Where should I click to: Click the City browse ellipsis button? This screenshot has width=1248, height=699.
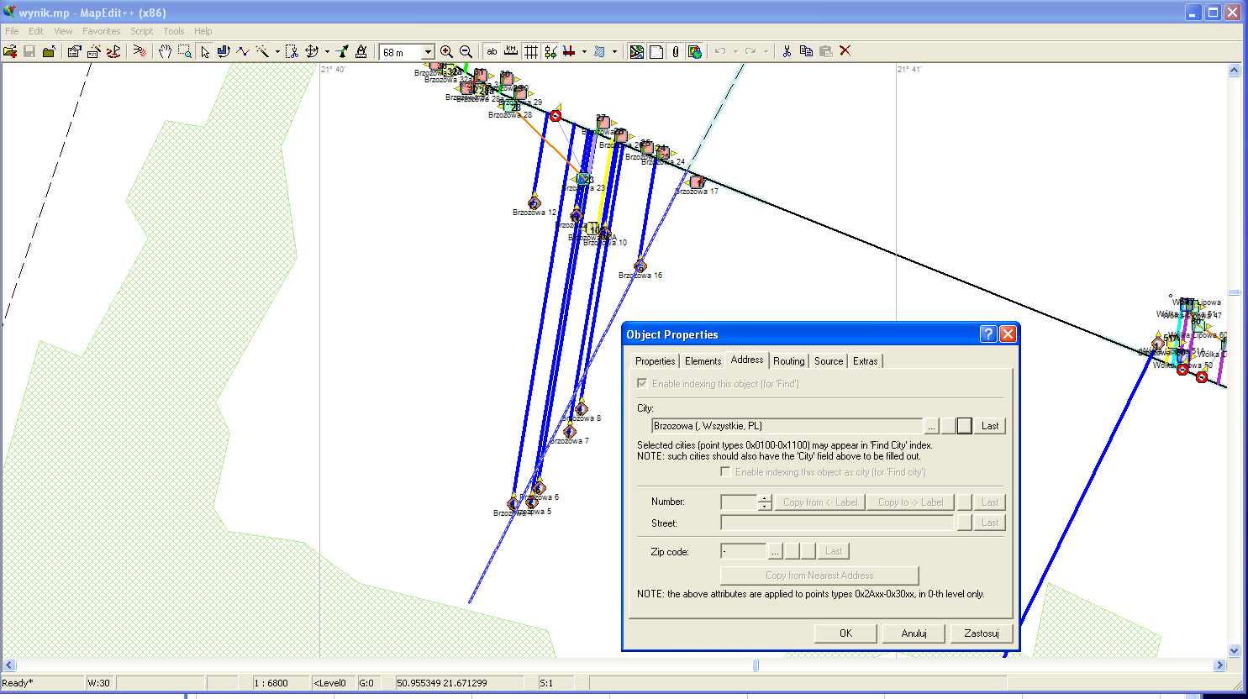931,426
